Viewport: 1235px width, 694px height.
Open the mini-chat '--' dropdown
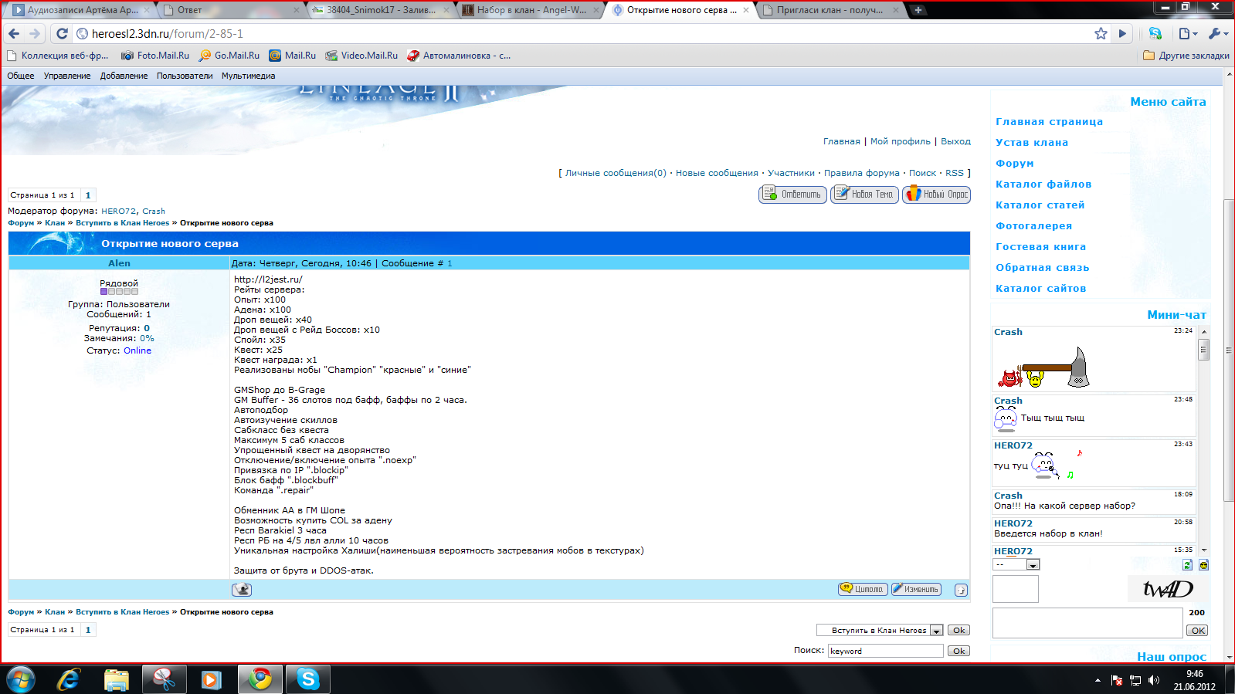click(1016, 564)
